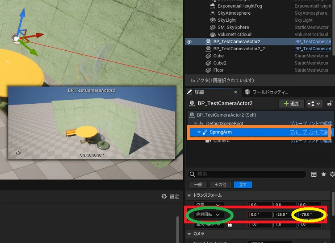Click the pin icon in camera preview
Image resolution: width=335 pixels, height=243 pixels.
click(18, 153)
